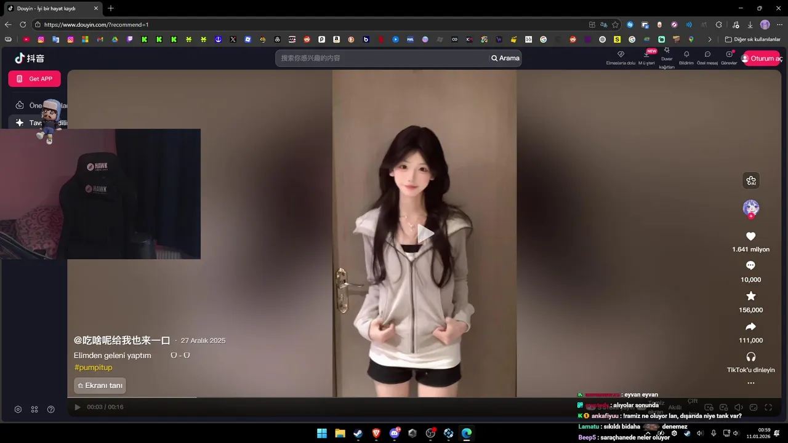
Task: Open the Windows Start button
Action: click(322, 433)
